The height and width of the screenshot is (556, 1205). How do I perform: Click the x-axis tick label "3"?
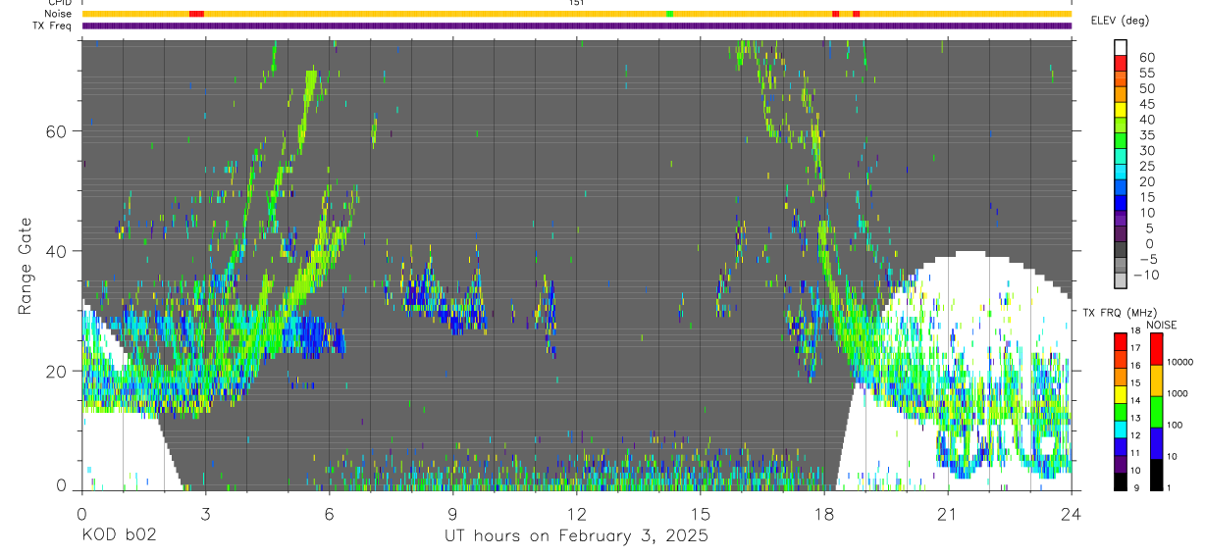click(x=205, y=513)
